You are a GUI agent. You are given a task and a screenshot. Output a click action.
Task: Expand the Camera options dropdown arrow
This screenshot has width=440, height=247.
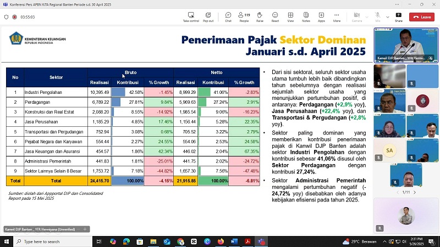[367, 17]
